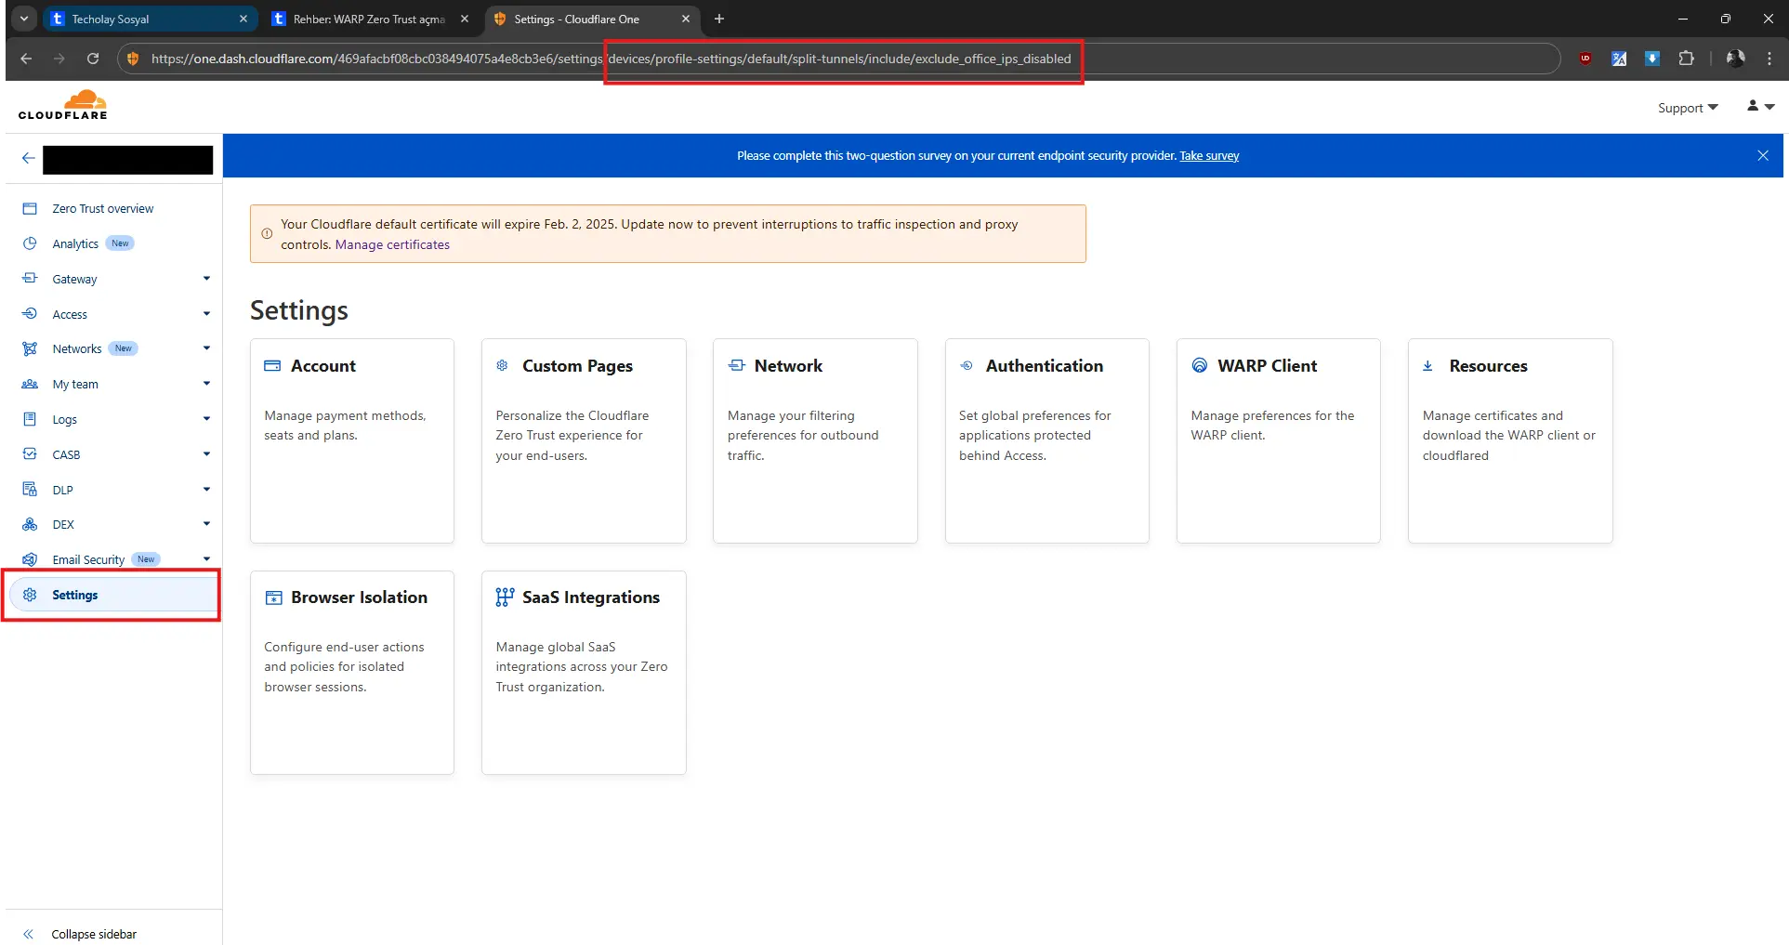Close the Rehber: WARP Zero Trust tab

tap(465, 19)
